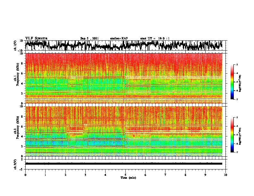The height and width of the screenshot is (196, 254).
Task: Click the "-7" label on ch.2 color scale
Action: tap(236, 152)
